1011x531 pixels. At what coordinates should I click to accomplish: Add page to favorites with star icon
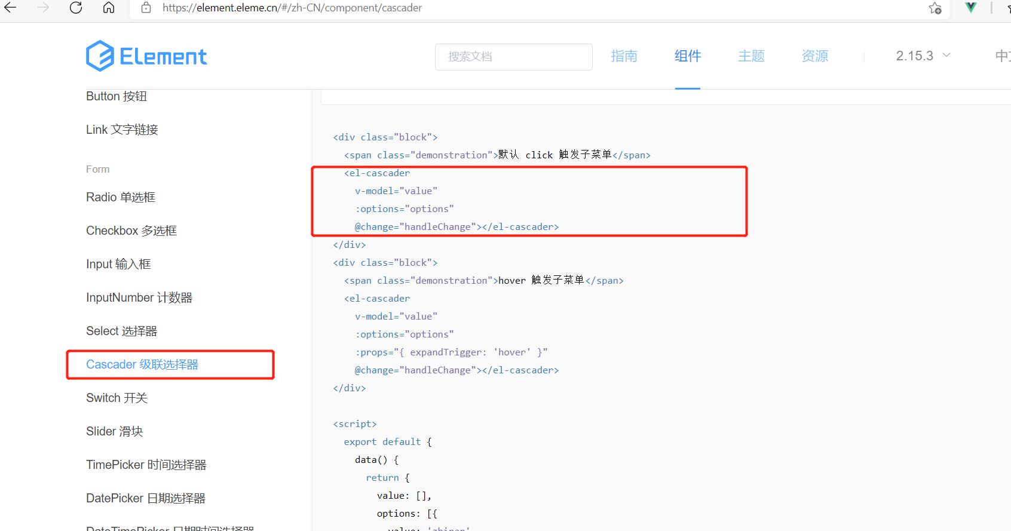click(x=935, y=8)
